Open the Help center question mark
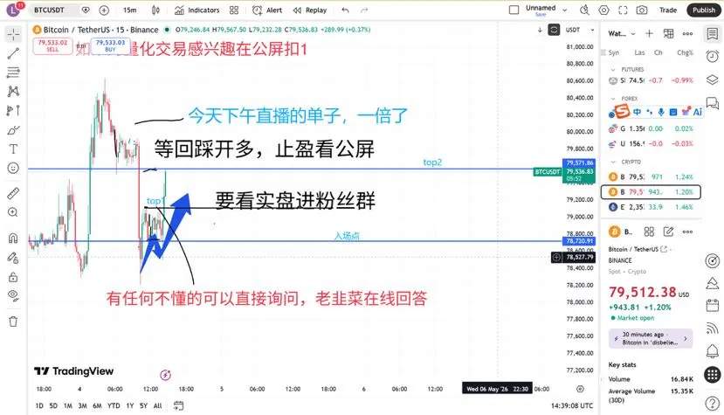This screenshot has height=415, width=724. [713, 404]
